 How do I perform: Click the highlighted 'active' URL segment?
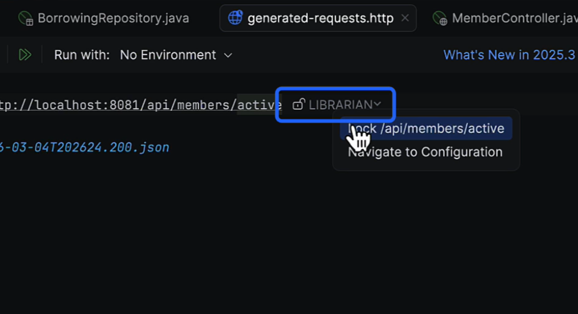point(260,105)
